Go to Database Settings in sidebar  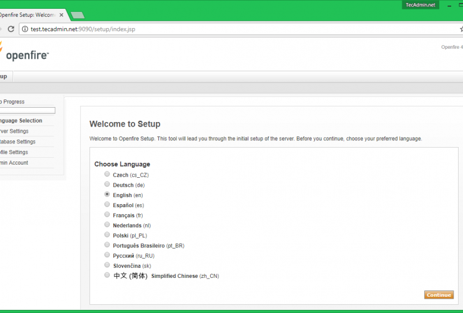(x=18, y=142)
